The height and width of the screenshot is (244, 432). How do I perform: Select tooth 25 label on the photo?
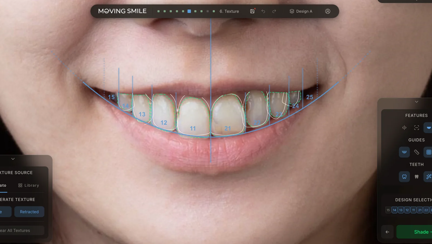pos(310,97)
